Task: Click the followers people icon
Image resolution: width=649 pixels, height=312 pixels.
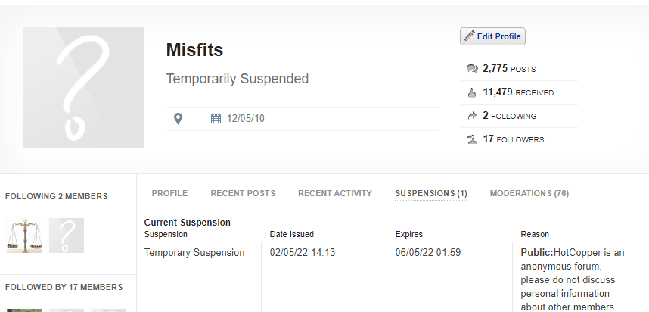Action: [472, 139]
